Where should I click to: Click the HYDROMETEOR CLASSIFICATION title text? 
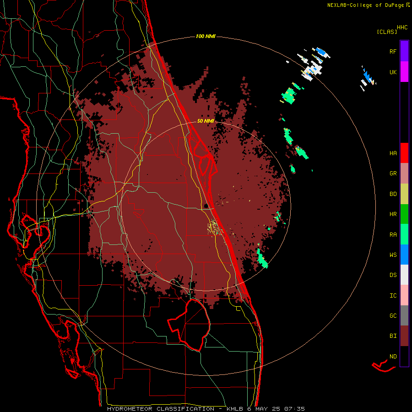(x=161, y=409)
